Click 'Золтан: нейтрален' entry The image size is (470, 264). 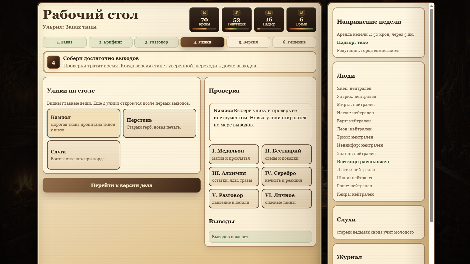tap(356, 153)
